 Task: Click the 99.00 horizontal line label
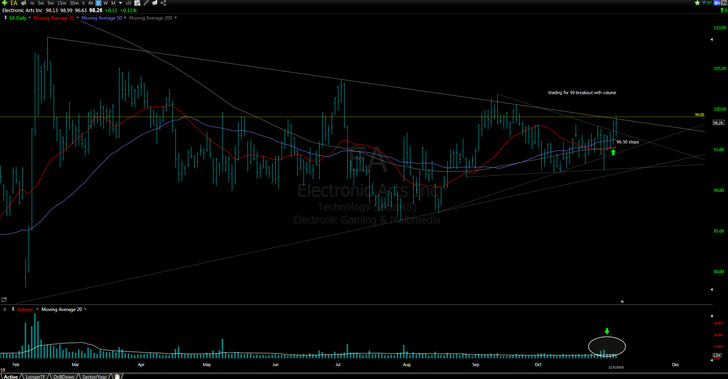coord(699,115)
